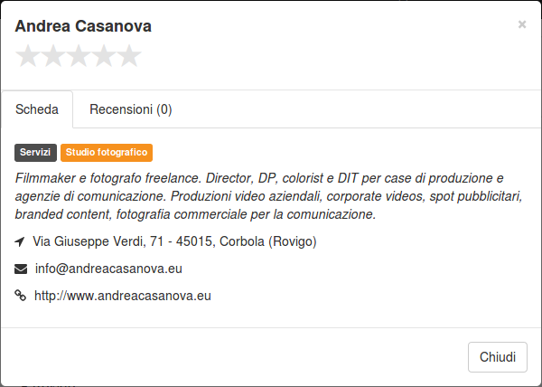Image resolution: width=542 pixels, height=387 pixels.
Task: Open the http://www.andreacasanova.eu website link
Action: coord(123,296)
